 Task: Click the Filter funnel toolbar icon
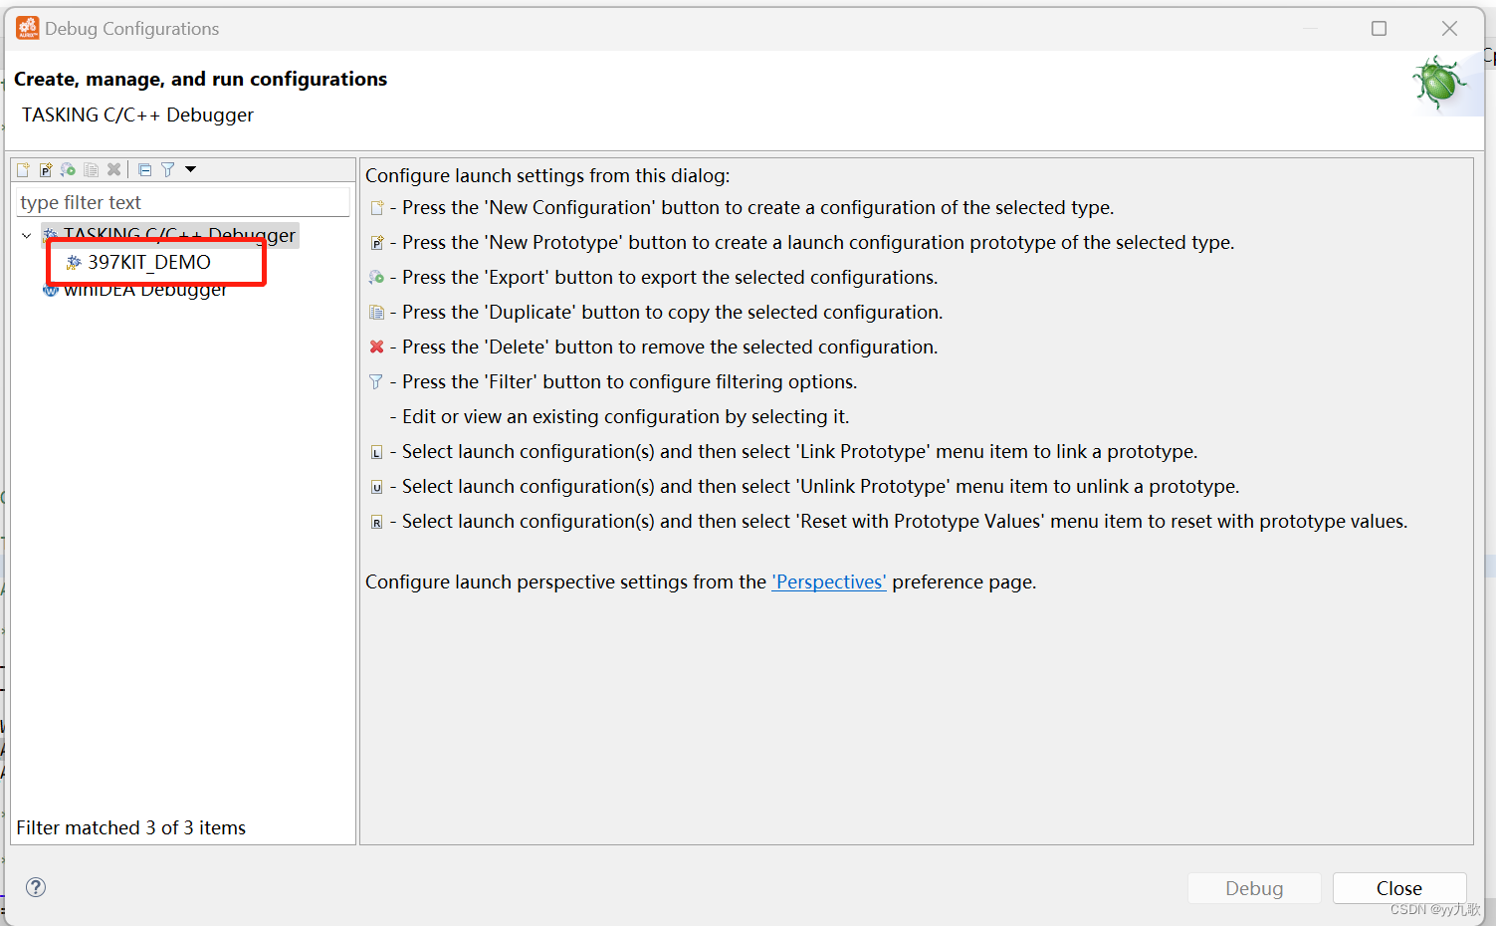pyautogui.click(x=167, y=169)
